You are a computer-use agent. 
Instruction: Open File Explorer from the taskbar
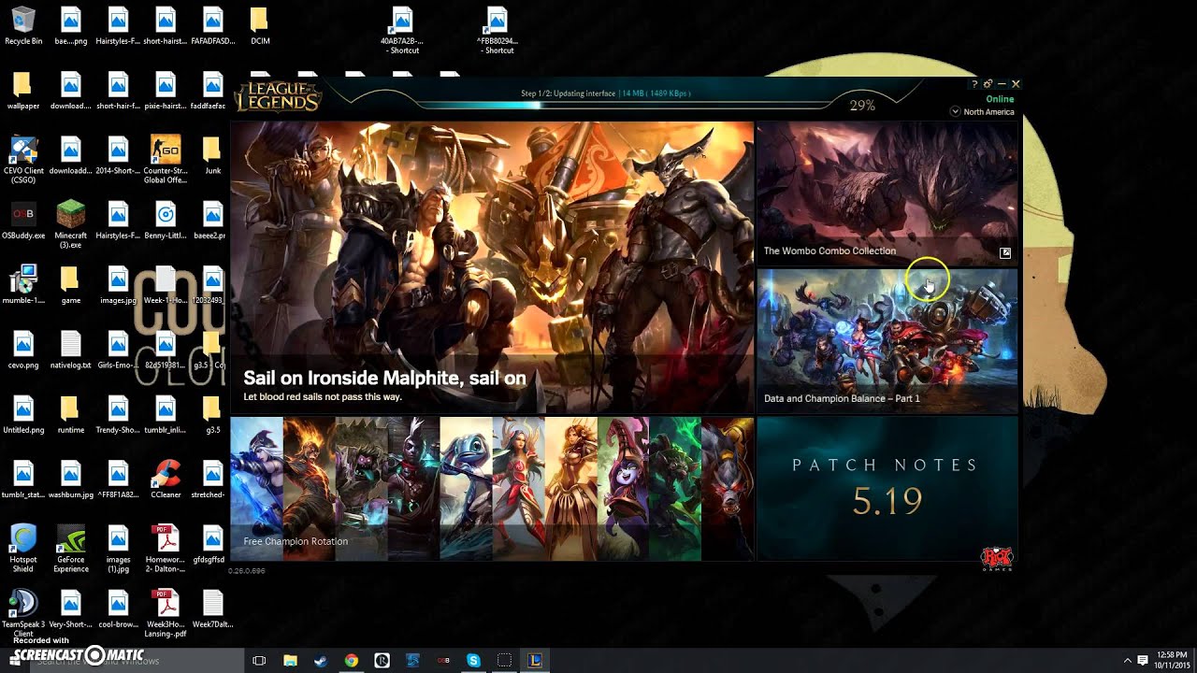click(290, 660)
